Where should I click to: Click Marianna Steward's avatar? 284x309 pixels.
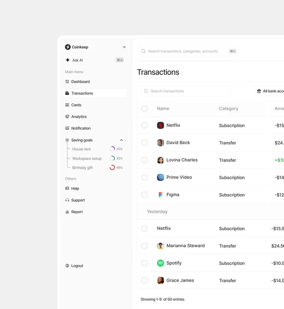point(160,246)
